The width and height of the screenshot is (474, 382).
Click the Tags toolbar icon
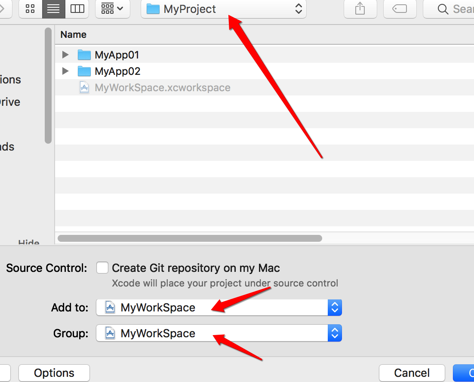point(400,9)
